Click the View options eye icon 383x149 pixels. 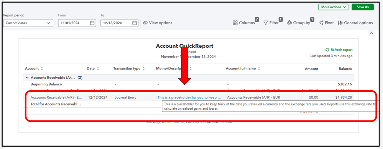click(x=145, y=23)
